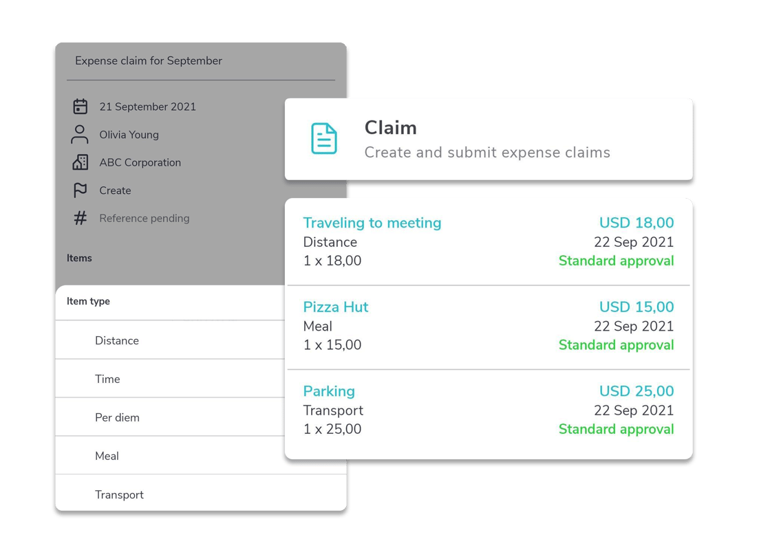Open the Traveling to meeting expense entry
770x550 pixels.
[x=372, y=223]
